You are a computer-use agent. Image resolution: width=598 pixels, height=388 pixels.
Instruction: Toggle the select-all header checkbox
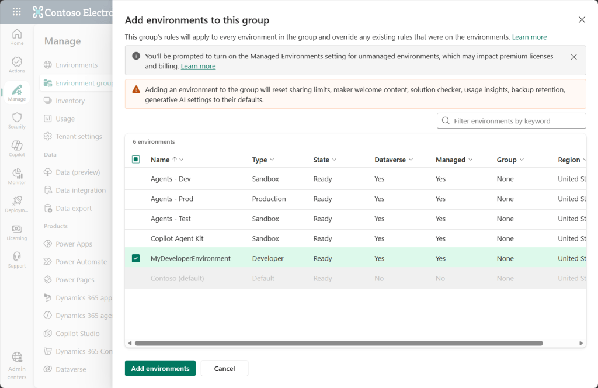point(135,160)
